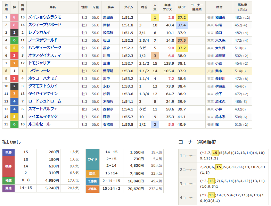271x206 pixels.
Task: Click jockey name 福永
Action: pyautogui.click(x=106, y=48)
